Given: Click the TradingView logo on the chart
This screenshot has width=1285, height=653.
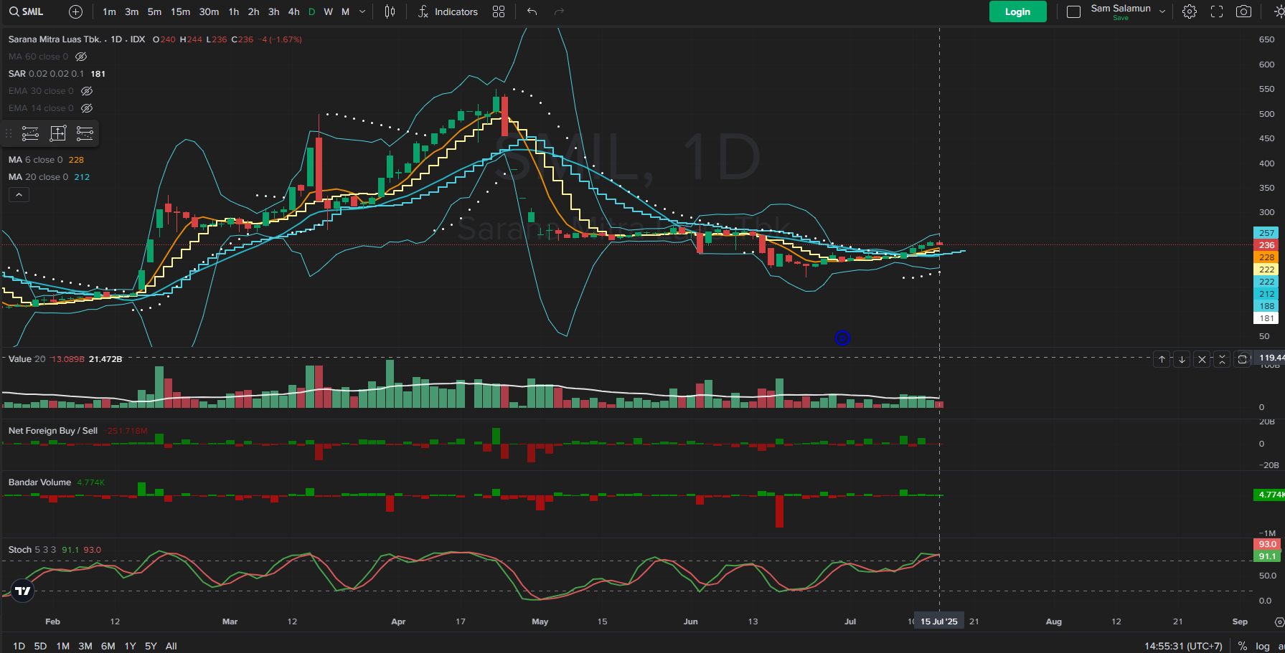Looking at the screenshot, I should coord(23,591).
